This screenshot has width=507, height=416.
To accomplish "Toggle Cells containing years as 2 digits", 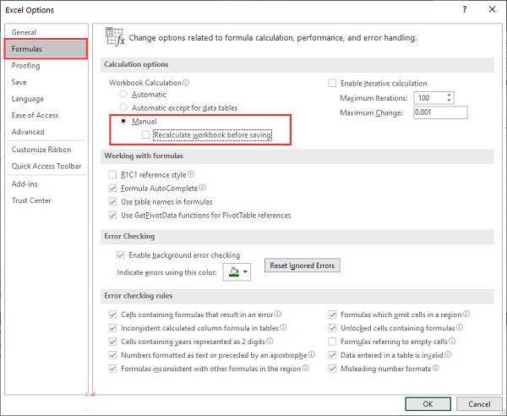I will (x=112, y=342).
